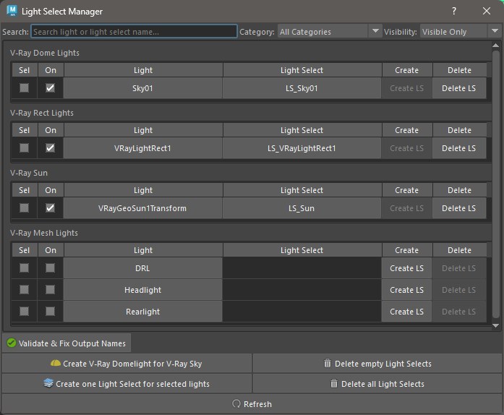Viewport: 504px width, 415px height.
Task: Click scrollbar down arrow of light list
Action: point(495,325)
